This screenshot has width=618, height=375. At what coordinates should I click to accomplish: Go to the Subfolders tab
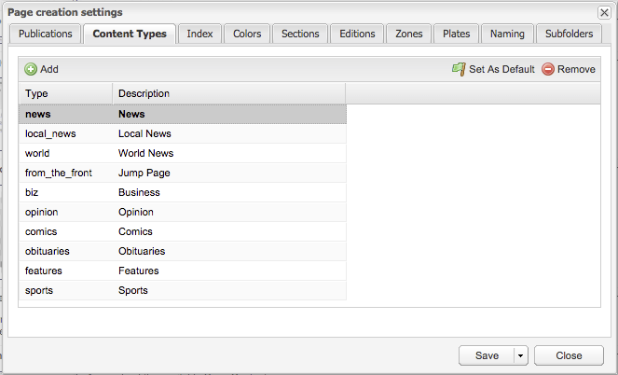(x=570, y=34)
